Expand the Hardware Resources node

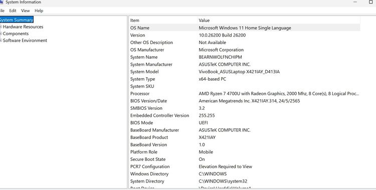[1, 27]
